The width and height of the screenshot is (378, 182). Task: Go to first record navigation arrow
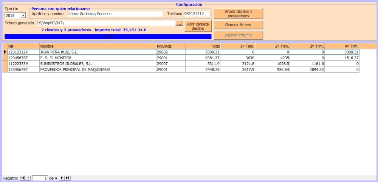click(x=22, y=178)
